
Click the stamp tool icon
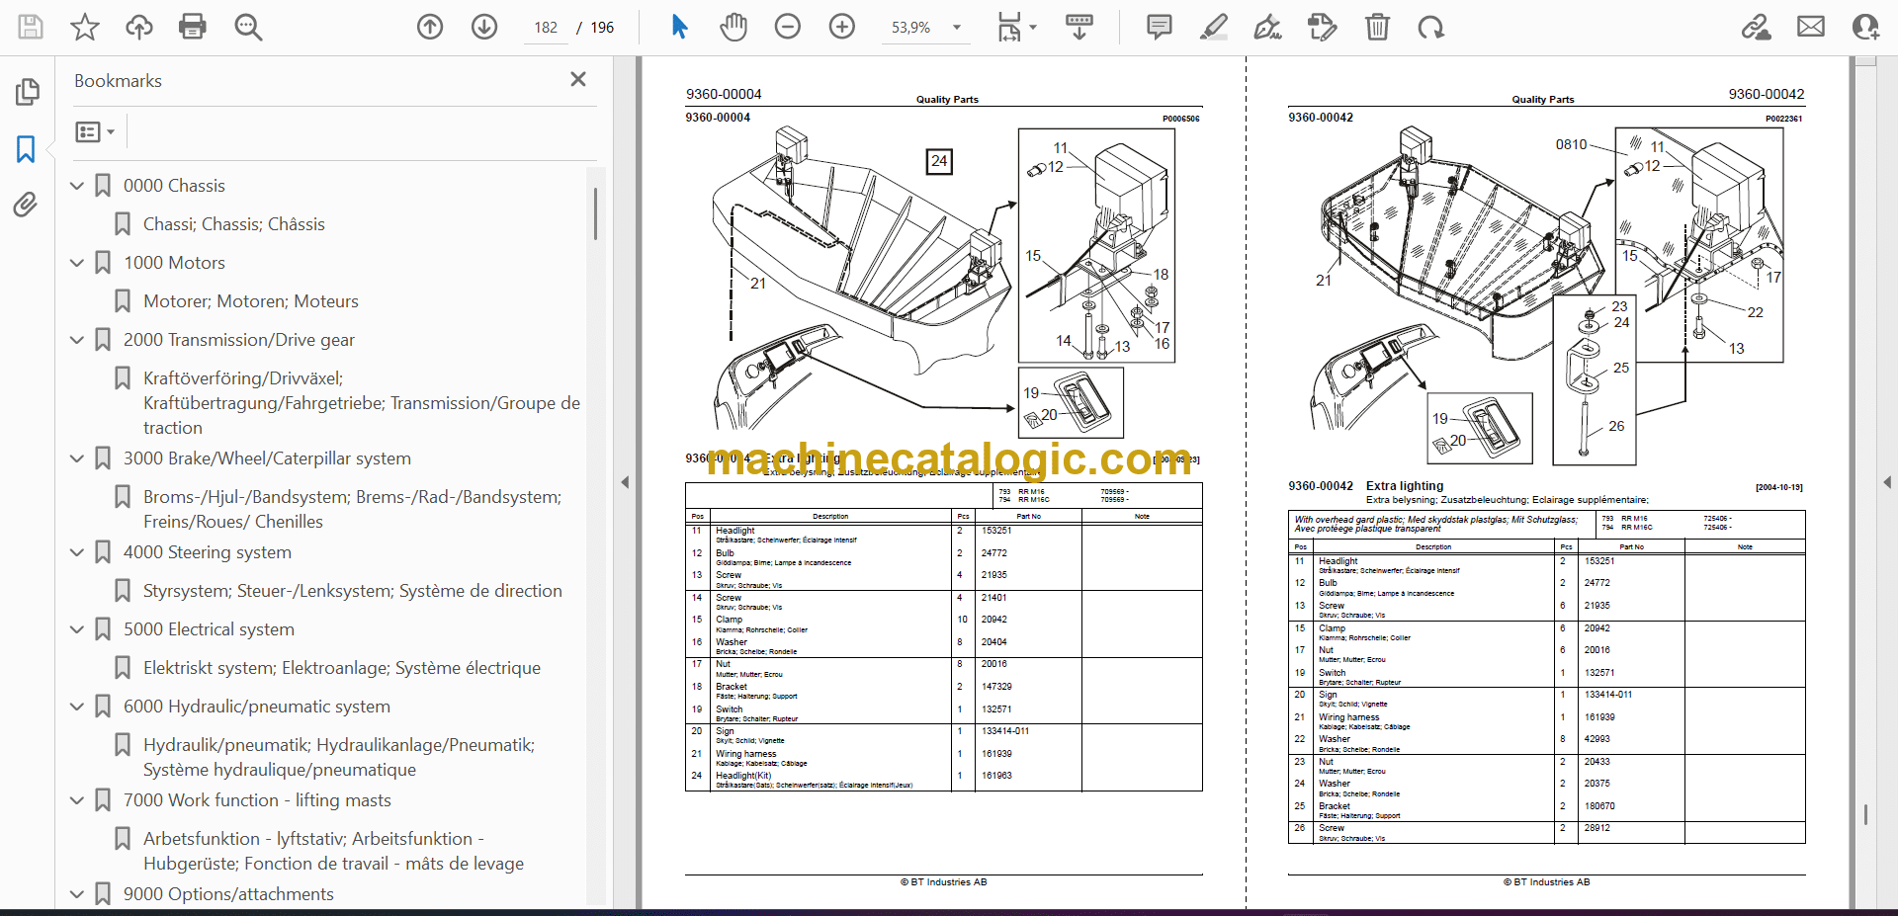(1322, 27)
